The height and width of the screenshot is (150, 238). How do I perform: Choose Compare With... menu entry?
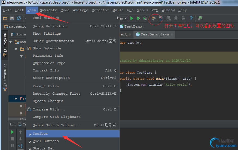(x=73, y=109)
